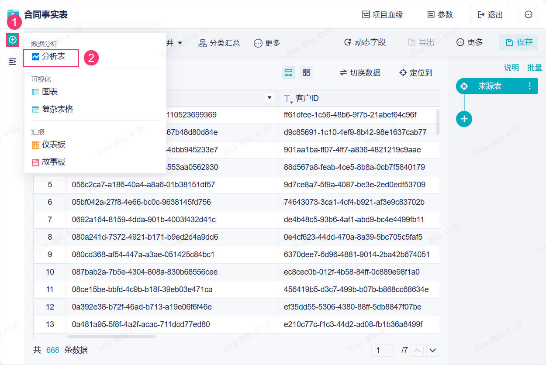546x365 pixels.
Task: Open 更多 next to 分类汇总
Action: point(267,43)
